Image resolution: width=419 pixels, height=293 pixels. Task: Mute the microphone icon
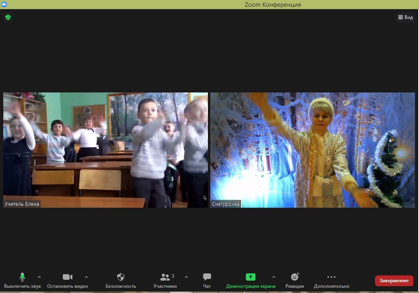pos(22,277)
